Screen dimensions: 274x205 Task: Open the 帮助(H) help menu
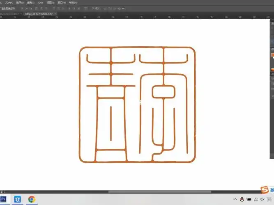pyautogui.click(x=73, y=2)
